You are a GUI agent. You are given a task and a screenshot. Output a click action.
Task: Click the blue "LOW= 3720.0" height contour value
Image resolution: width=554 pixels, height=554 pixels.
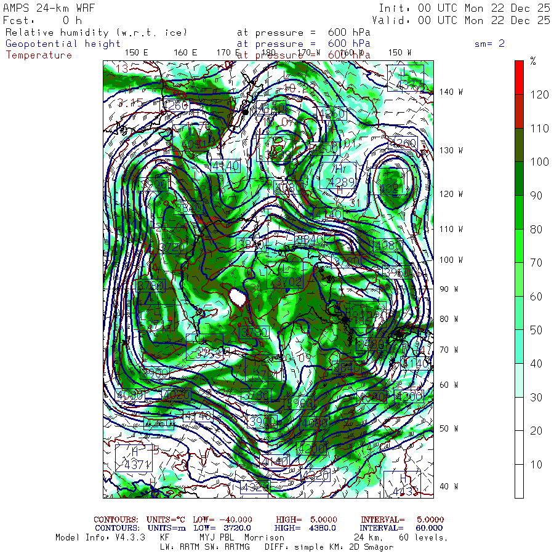222,528
